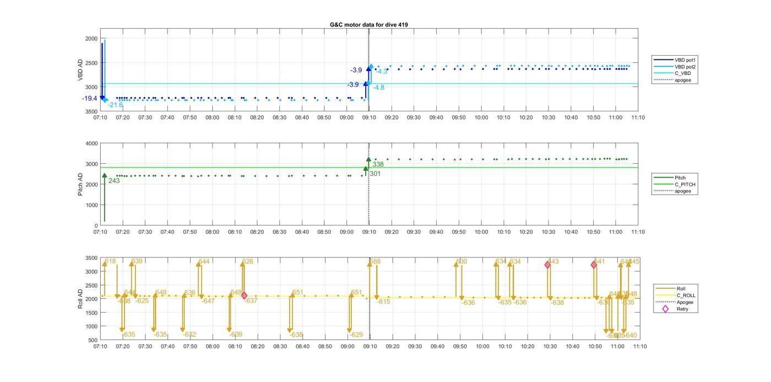The width and height of the screenshot is (771, 382).
Task: Click the '301' pitch annotation
Action: pos(374,174)
